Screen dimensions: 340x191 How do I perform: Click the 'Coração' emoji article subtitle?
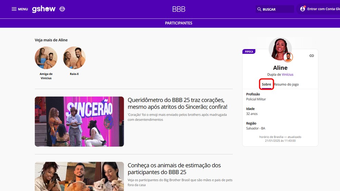pyautogui.click(x=177, y=117)
